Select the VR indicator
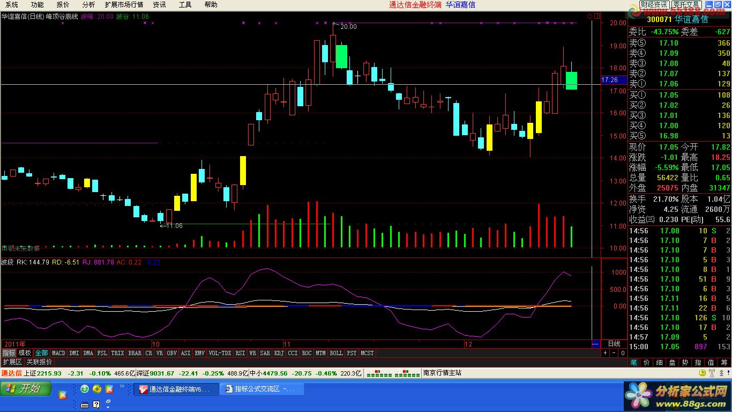The width and height of the screenshot is (732, 412). coord(160,353)
